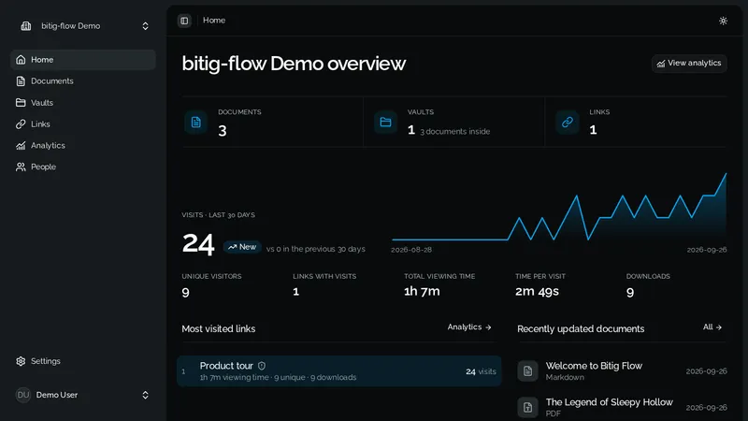Go to Home in the sidebar

click(83, 60)
